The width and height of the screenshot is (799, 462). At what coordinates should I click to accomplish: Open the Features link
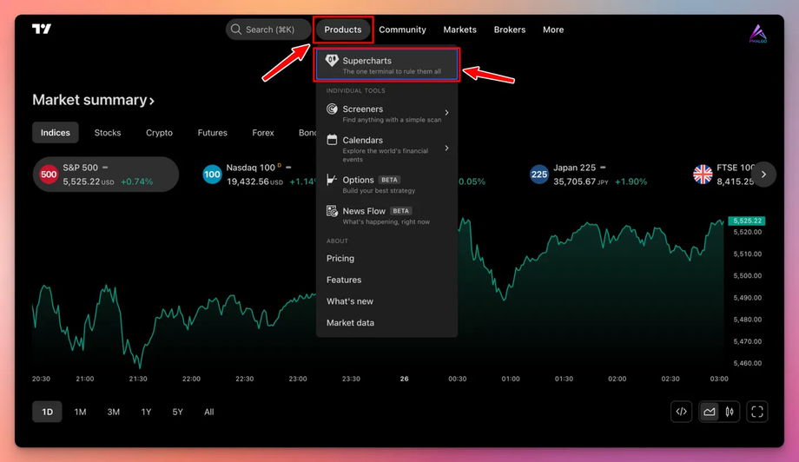344,280
